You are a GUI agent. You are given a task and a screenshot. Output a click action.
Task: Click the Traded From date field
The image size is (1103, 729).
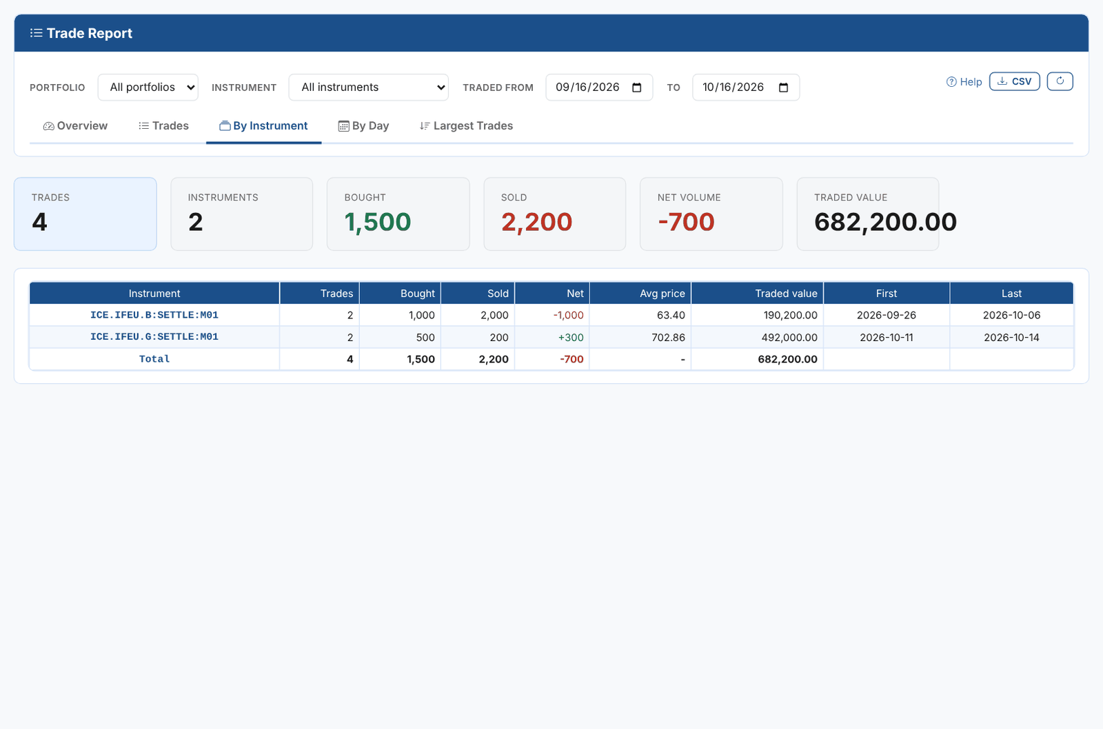(599, 88)
